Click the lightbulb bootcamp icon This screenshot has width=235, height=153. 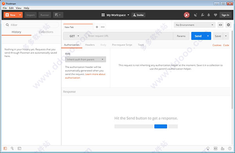pos(208,148)
